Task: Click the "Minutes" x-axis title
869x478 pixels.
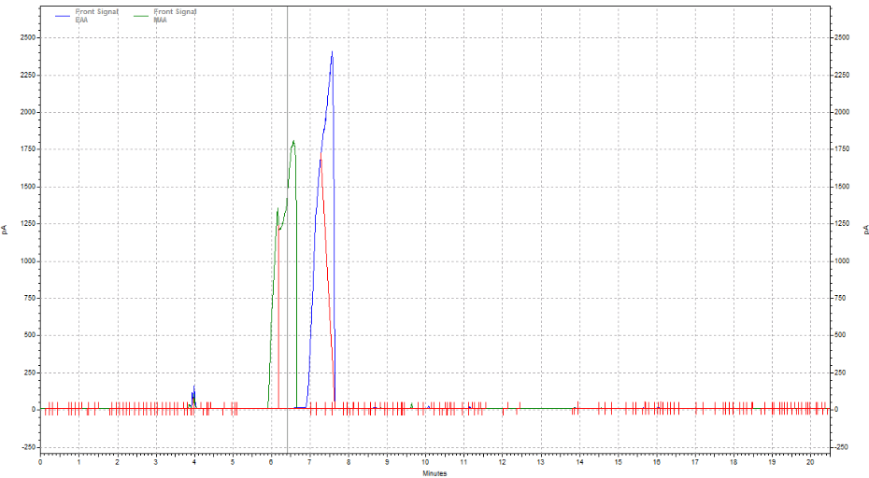Action: (x=434, y=473)
